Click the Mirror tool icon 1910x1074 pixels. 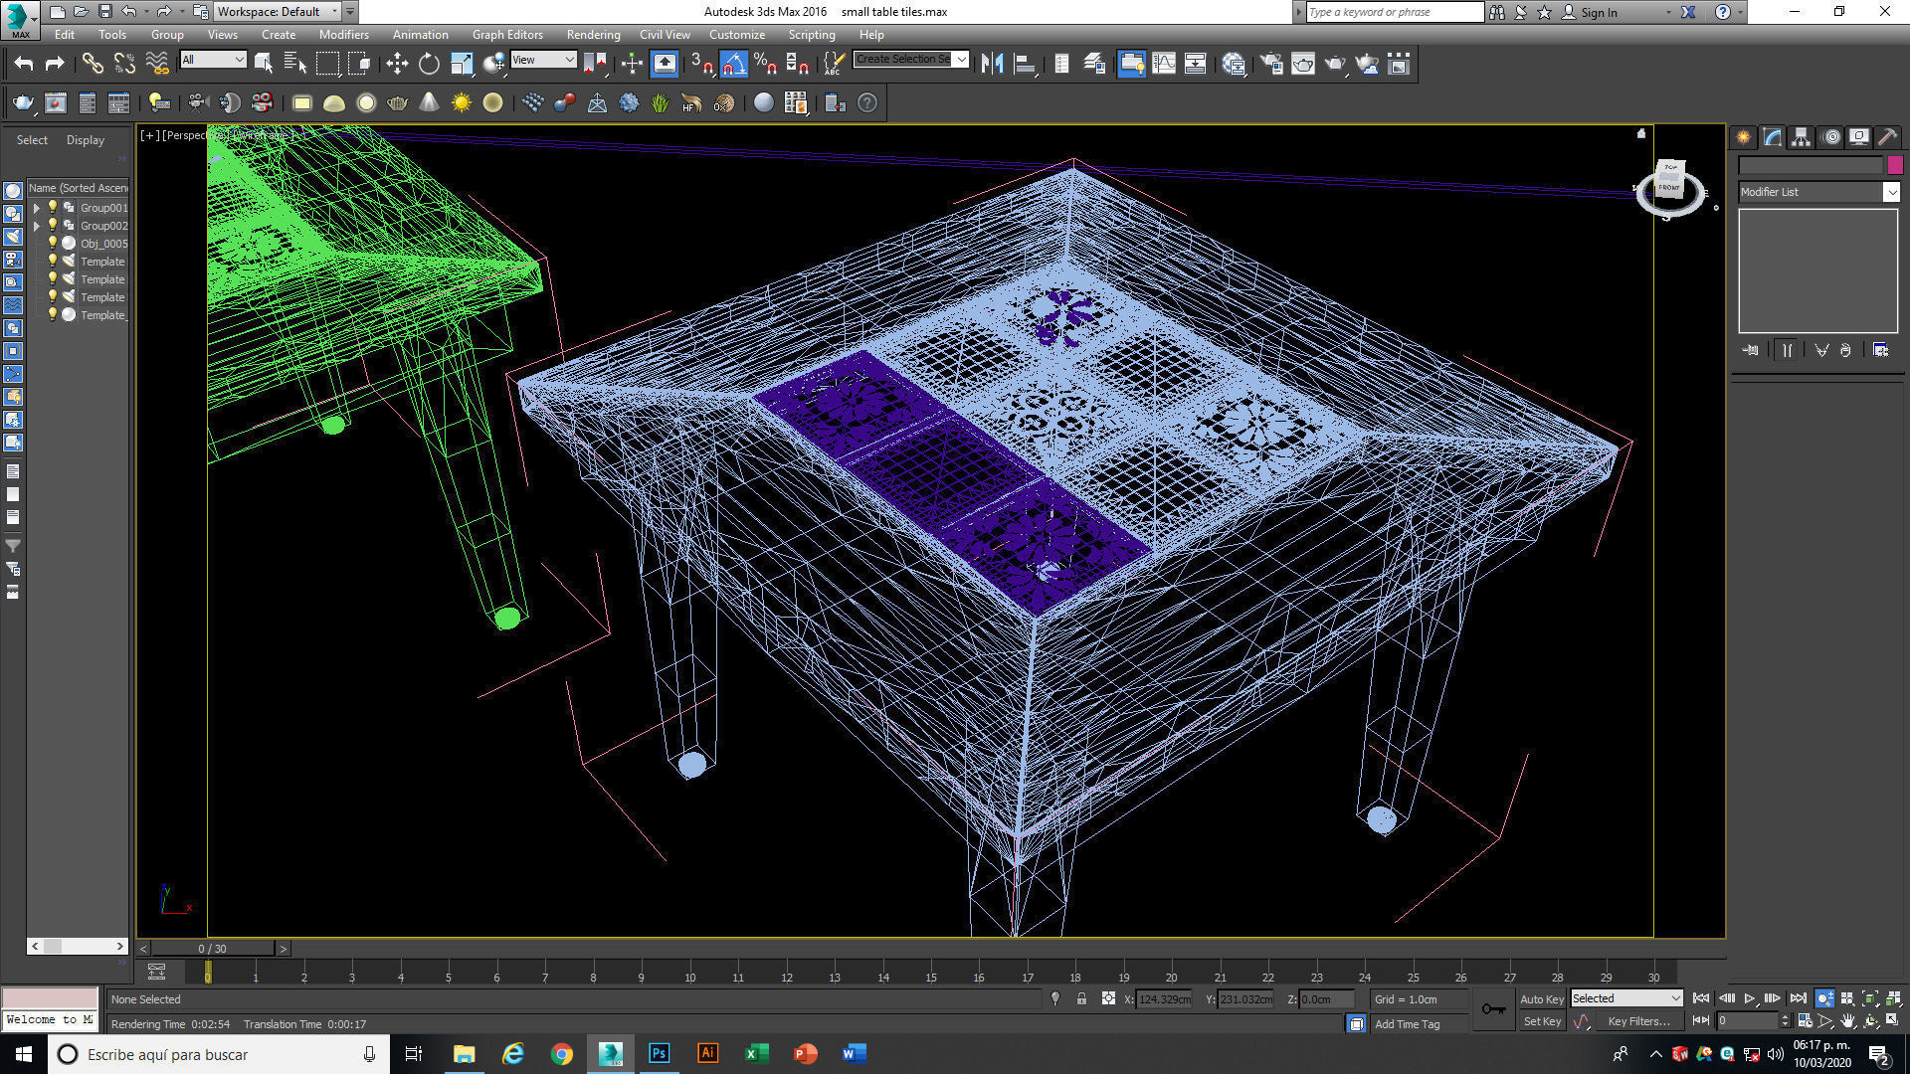coord(992,65)
